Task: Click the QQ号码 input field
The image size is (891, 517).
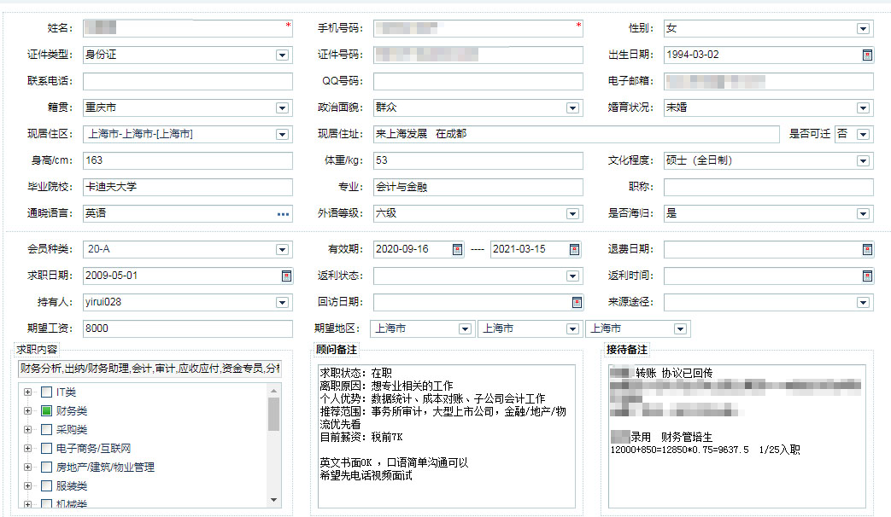Action: pyautogui.click(x=478, y=81)
